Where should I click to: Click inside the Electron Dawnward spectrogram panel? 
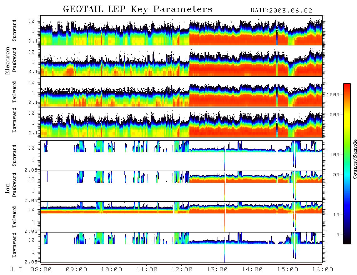point(181,122)
